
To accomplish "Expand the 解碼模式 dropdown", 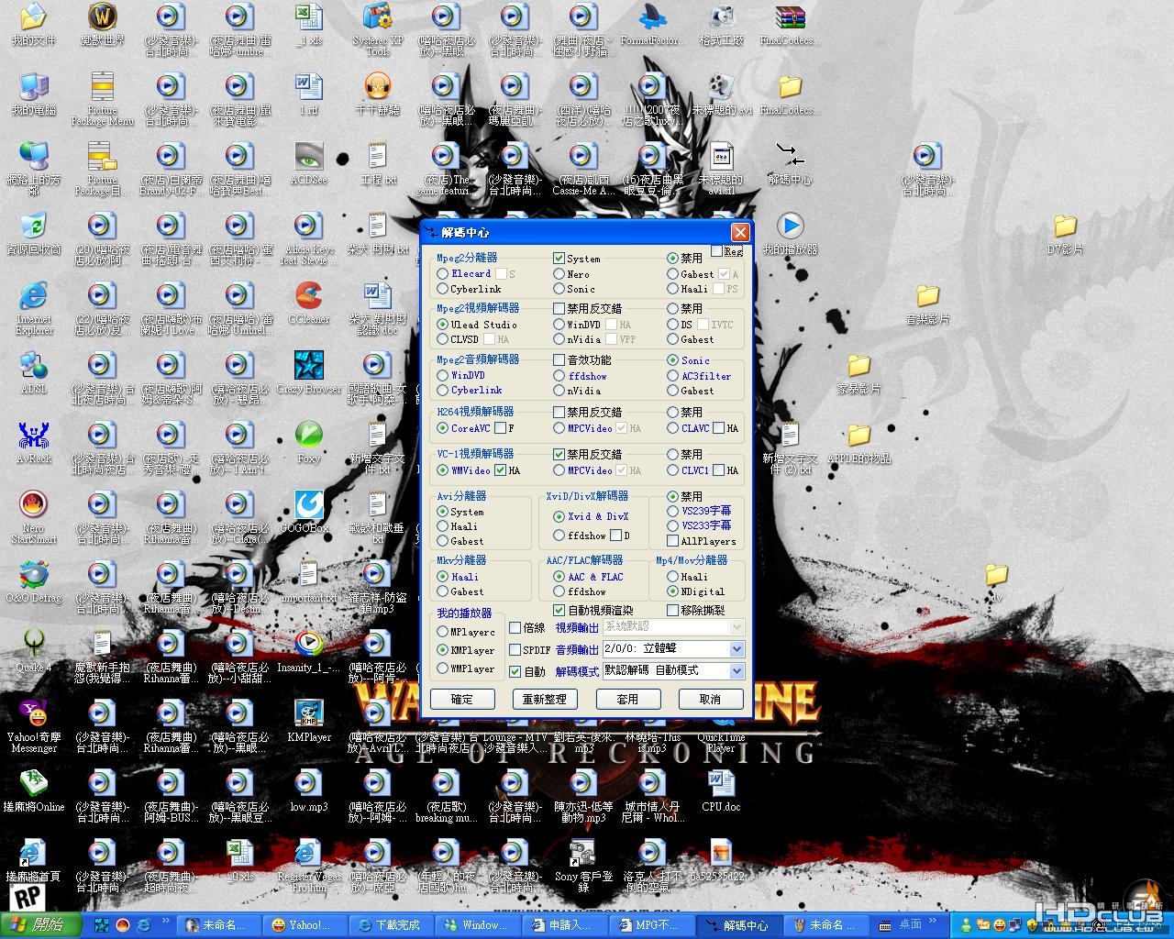I will (x=674, y=670).
